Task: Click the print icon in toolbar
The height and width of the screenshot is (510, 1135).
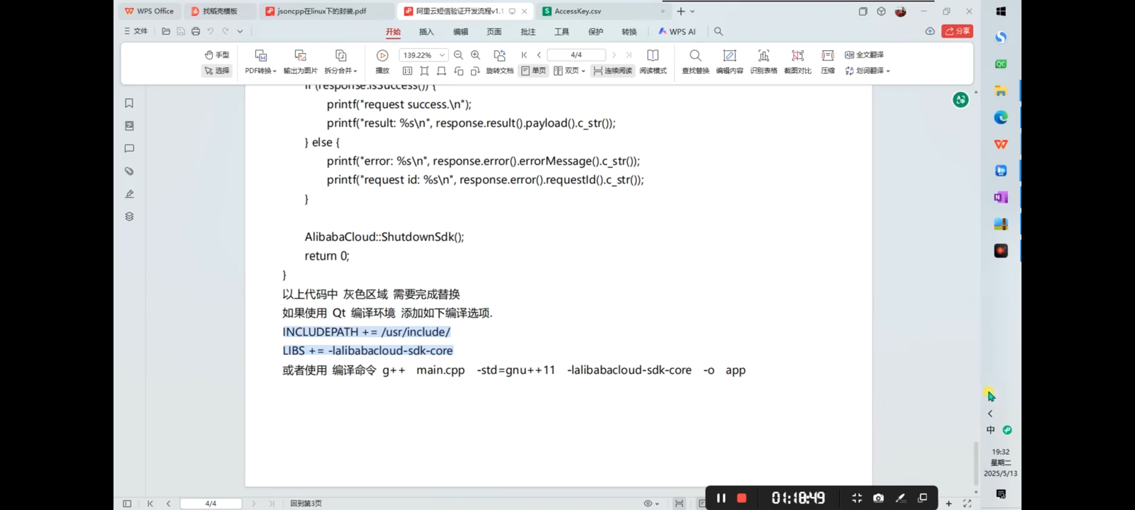Action: pyautogui.click(x=196, y=31)
